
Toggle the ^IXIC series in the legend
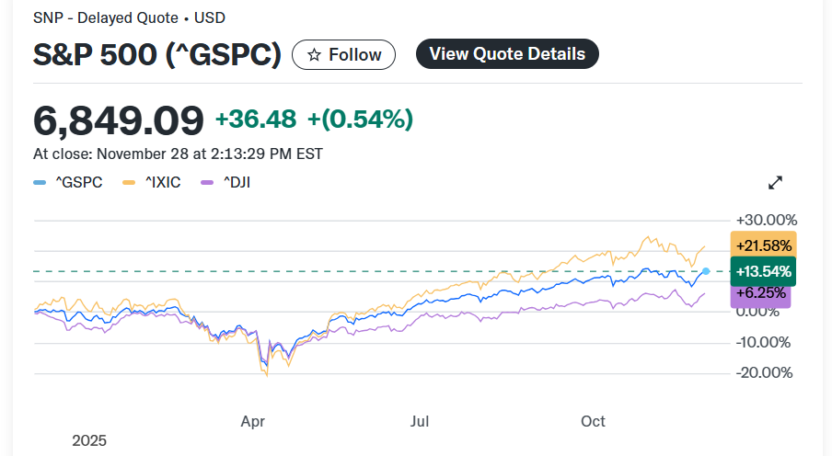coord(163,182)
